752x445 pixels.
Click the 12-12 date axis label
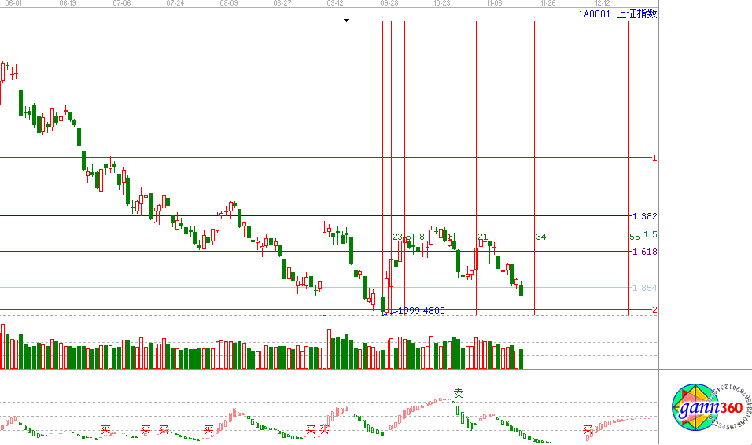tap(602, 3)
